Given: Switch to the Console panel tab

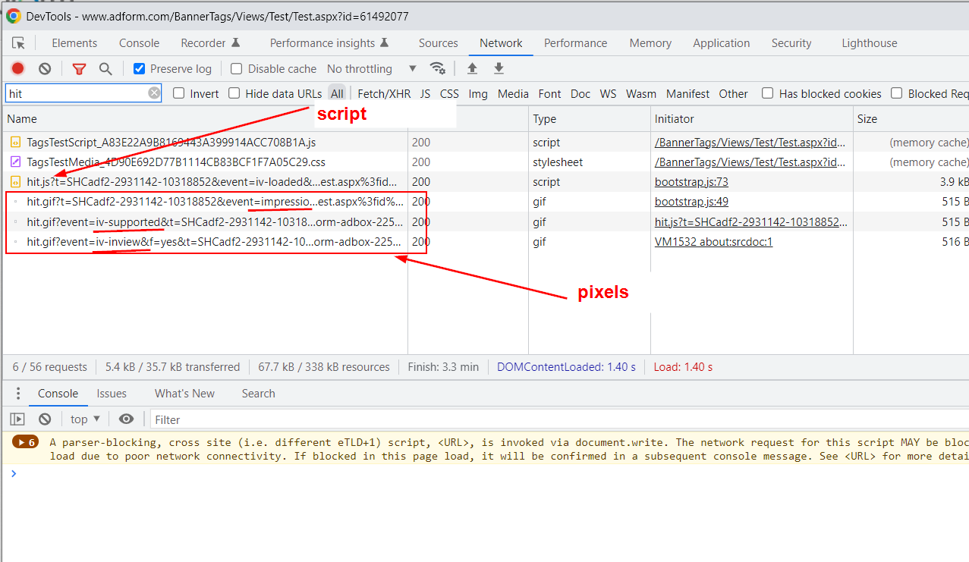Looking at the screenshot, I should (140, 43).
